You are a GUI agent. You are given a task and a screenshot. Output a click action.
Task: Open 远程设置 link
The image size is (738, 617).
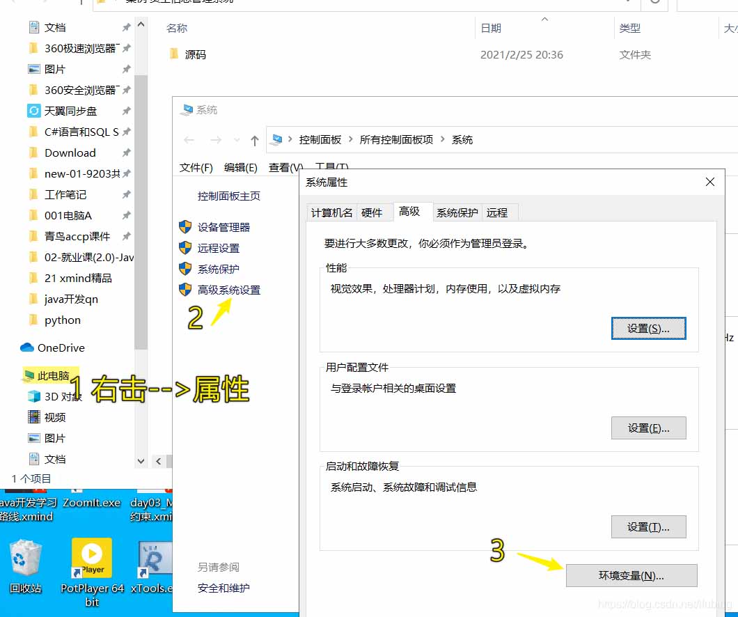pyautogui.click(x=219, y=248)
